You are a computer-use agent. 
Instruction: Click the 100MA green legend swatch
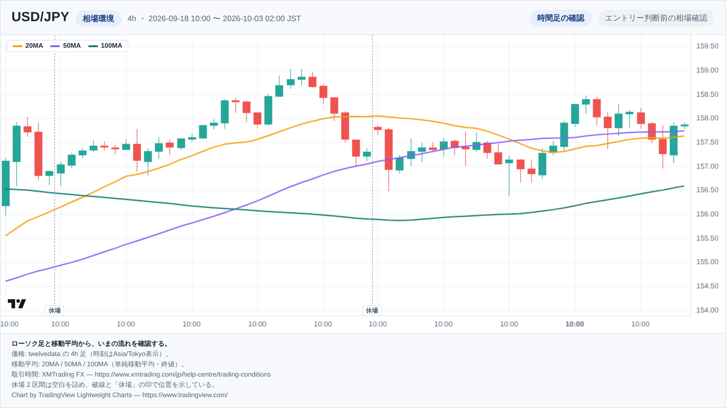pyautogui.click(x=93, y=46)
